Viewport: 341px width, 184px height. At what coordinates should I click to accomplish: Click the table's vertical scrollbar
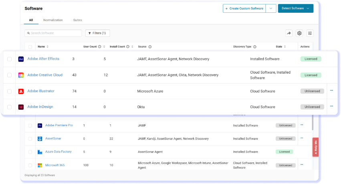(x=313, y=122)
